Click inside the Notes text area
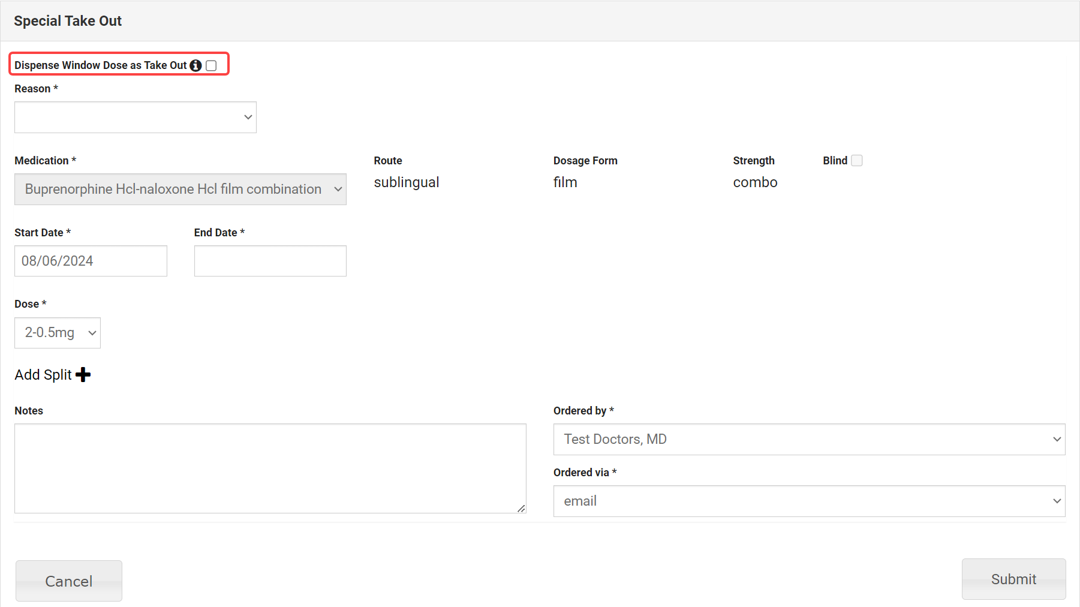 (270, 468)
